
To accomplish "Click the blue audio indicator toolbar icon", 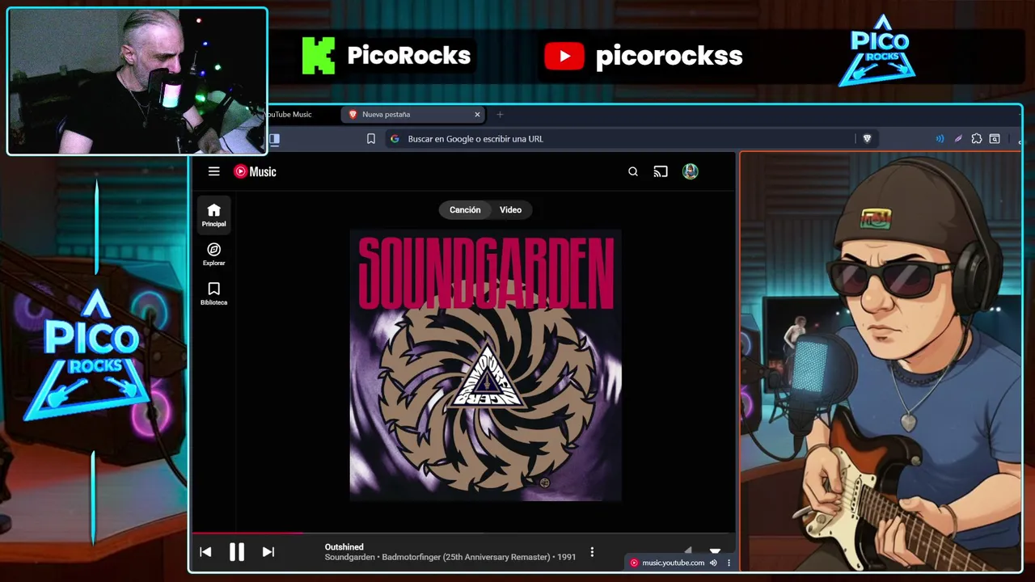I will pyautogui.click(x=940, y=139).
